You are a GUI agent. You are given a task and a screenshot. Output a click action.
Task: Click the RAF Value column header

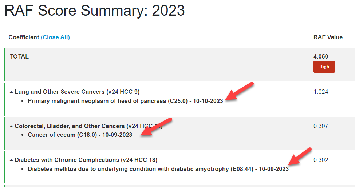pos(328,37)
